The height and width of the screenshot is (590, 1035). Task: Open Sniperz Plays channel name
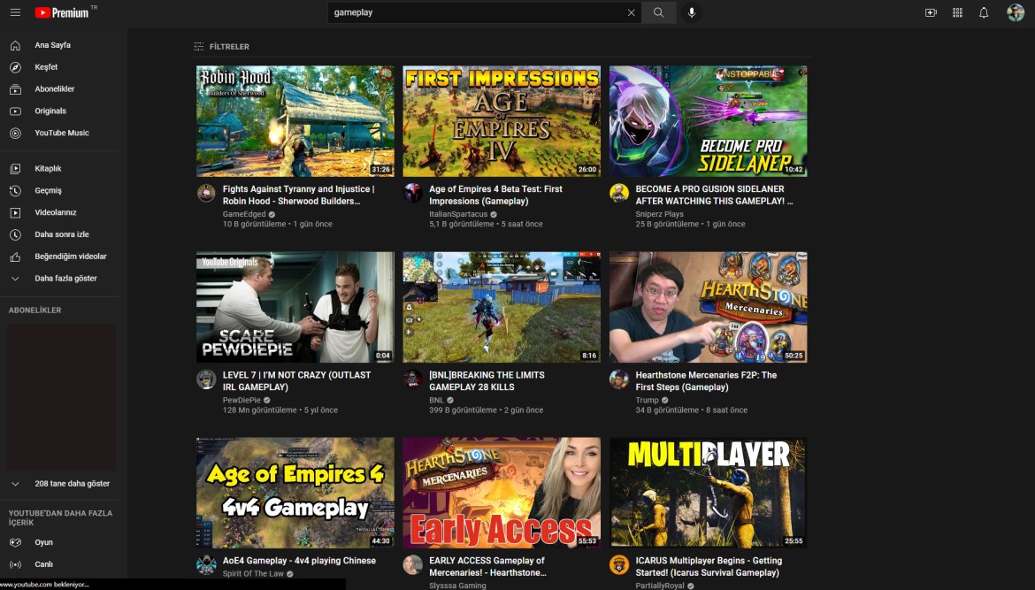point(659,214)
